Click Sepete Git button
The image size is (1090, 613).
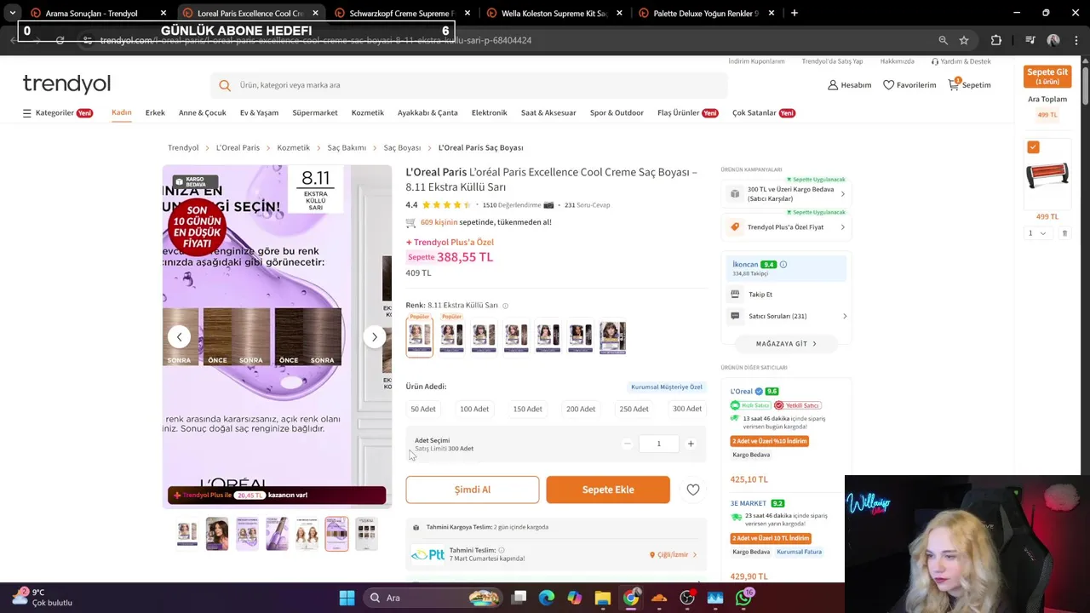(x=1047, y=77)
